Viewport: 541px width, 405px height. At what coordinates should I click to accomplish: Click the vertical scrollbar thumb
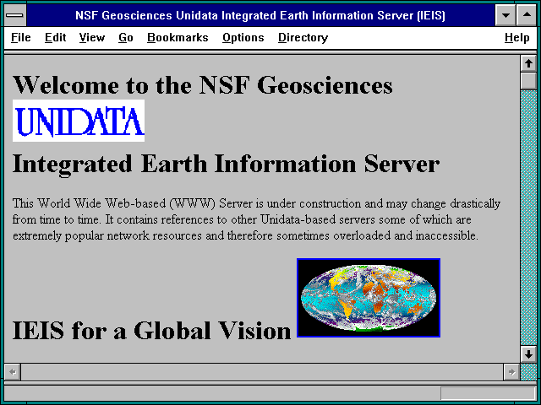[528, 81]
